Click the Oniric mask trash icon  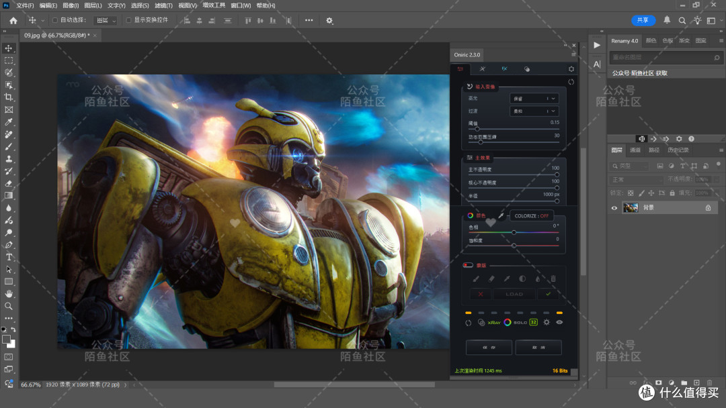point(553,278)
